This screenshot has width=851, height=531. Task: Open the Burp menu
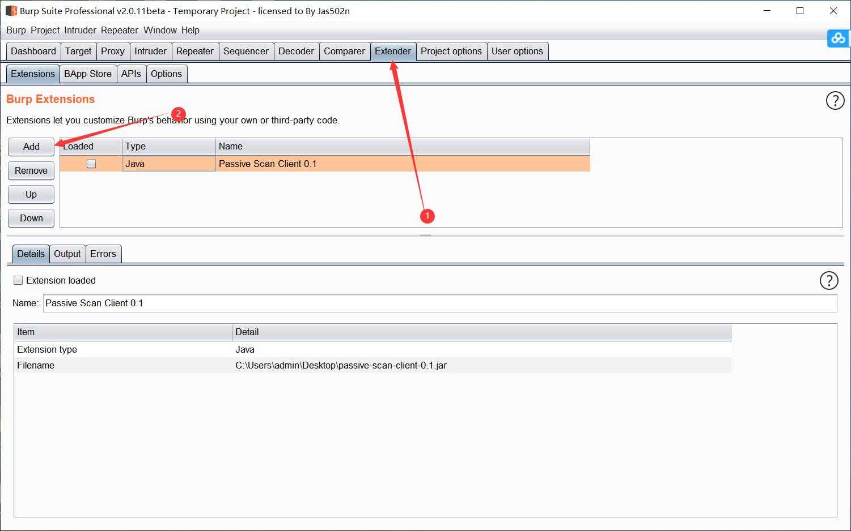[16, 30]
